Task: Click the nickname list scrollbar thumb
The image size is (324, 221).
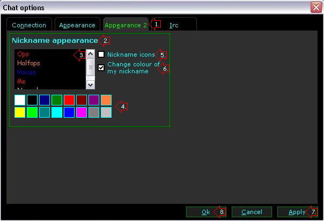Action: 90,67
